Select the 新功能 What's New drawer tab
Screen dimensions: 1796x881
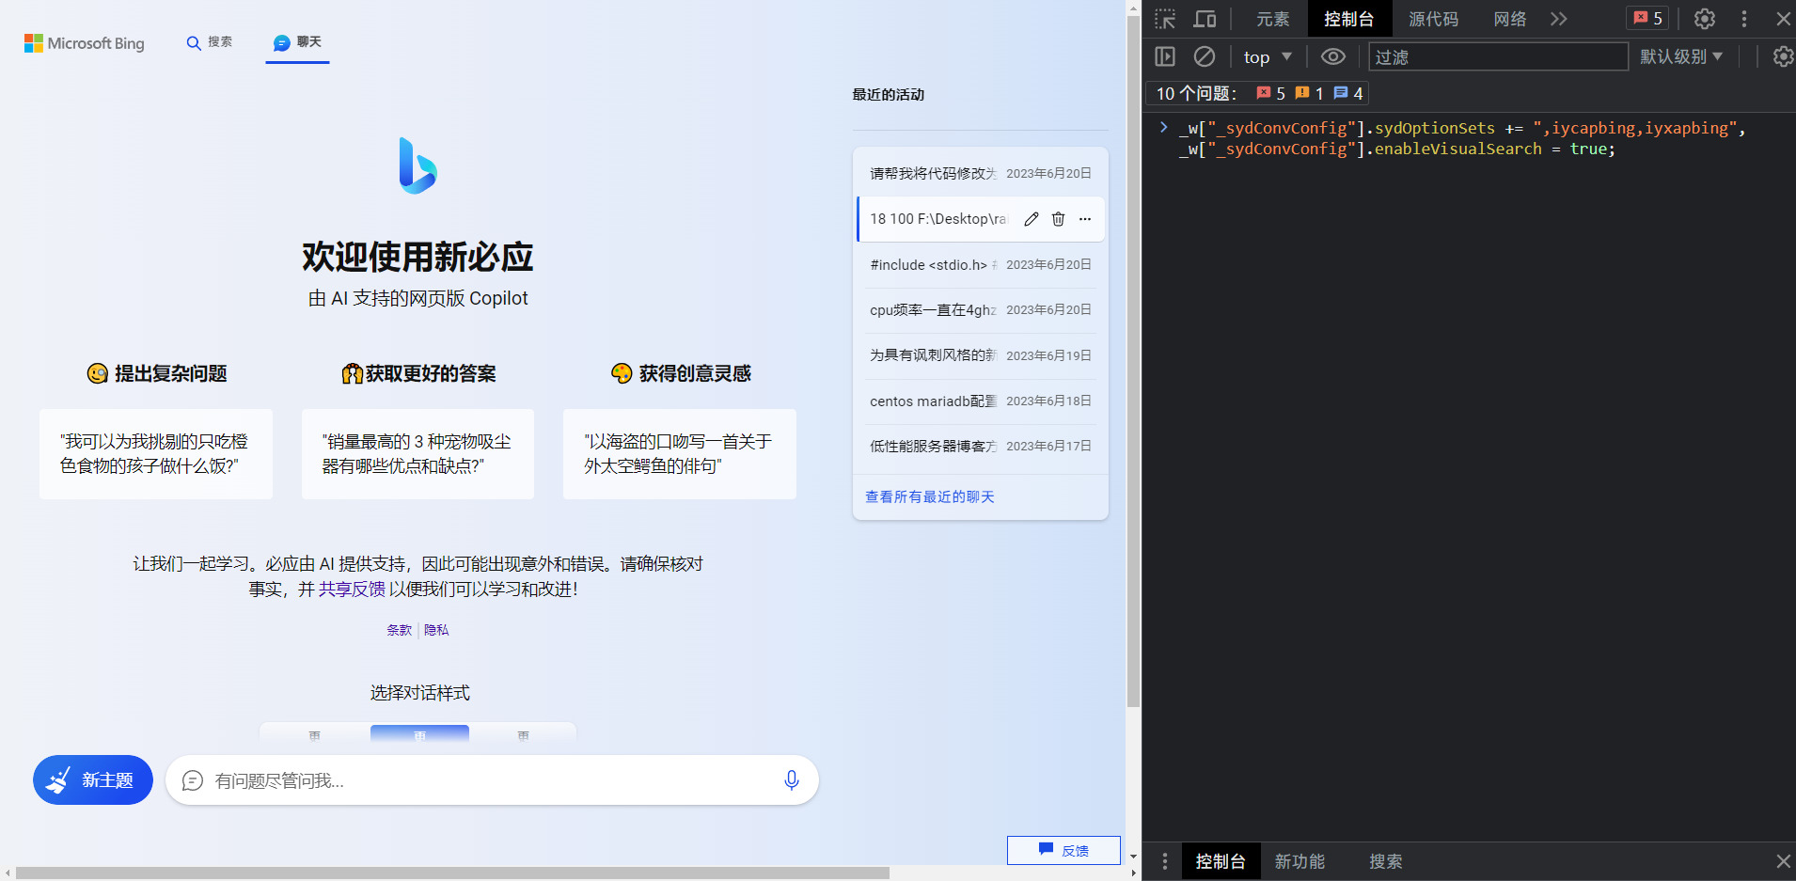(1300, 861)
